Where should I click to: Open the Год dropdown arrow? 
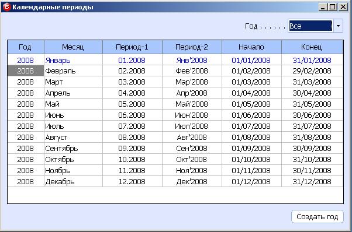(338, 26)
